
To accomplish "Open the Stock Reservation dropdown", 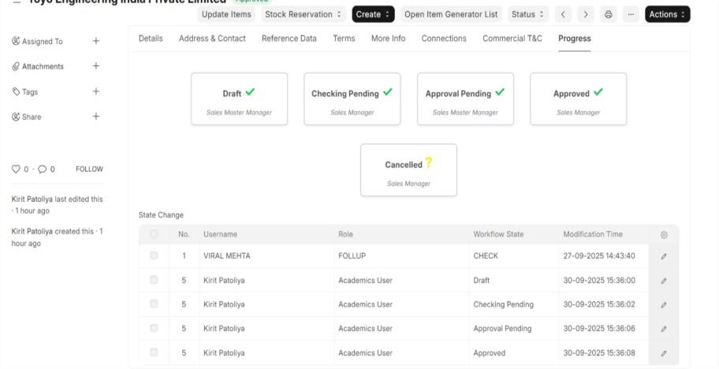I will click(x=304, y=14).
